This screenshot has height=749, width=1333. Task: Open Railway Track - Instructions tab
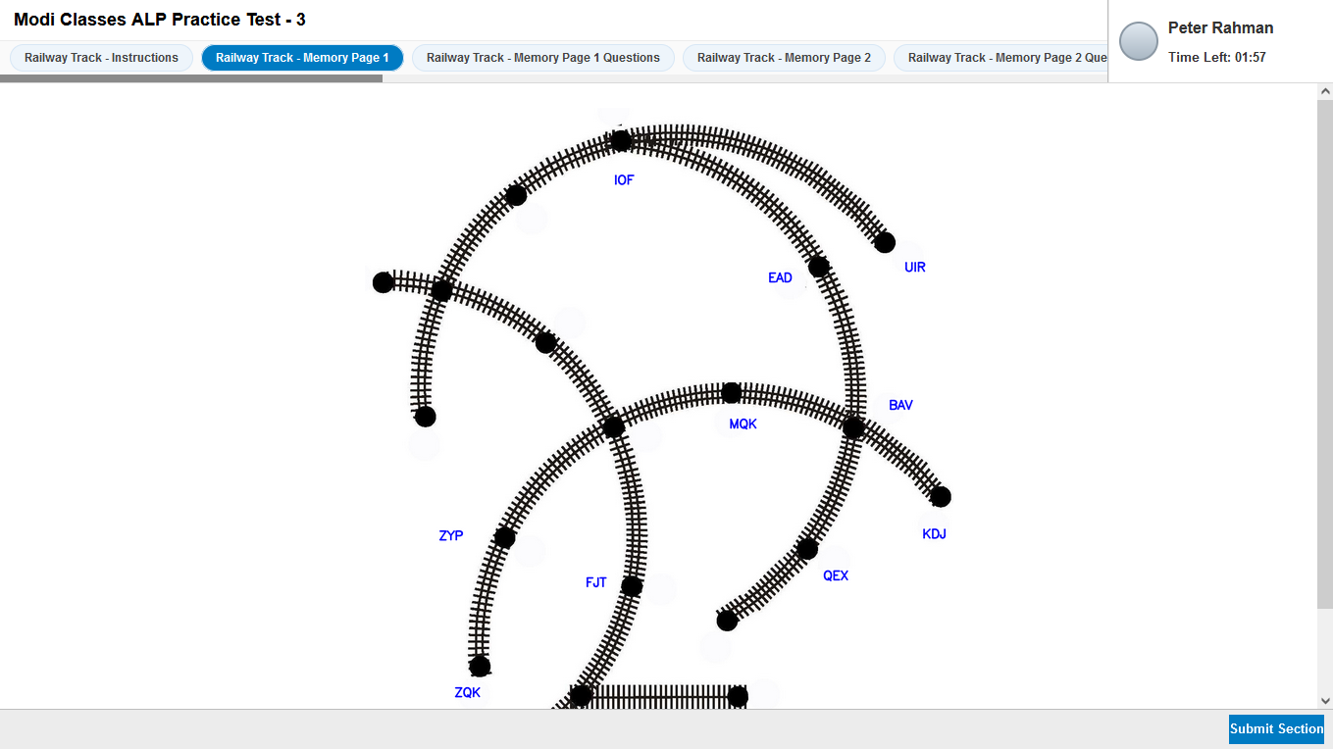[101, 58]
